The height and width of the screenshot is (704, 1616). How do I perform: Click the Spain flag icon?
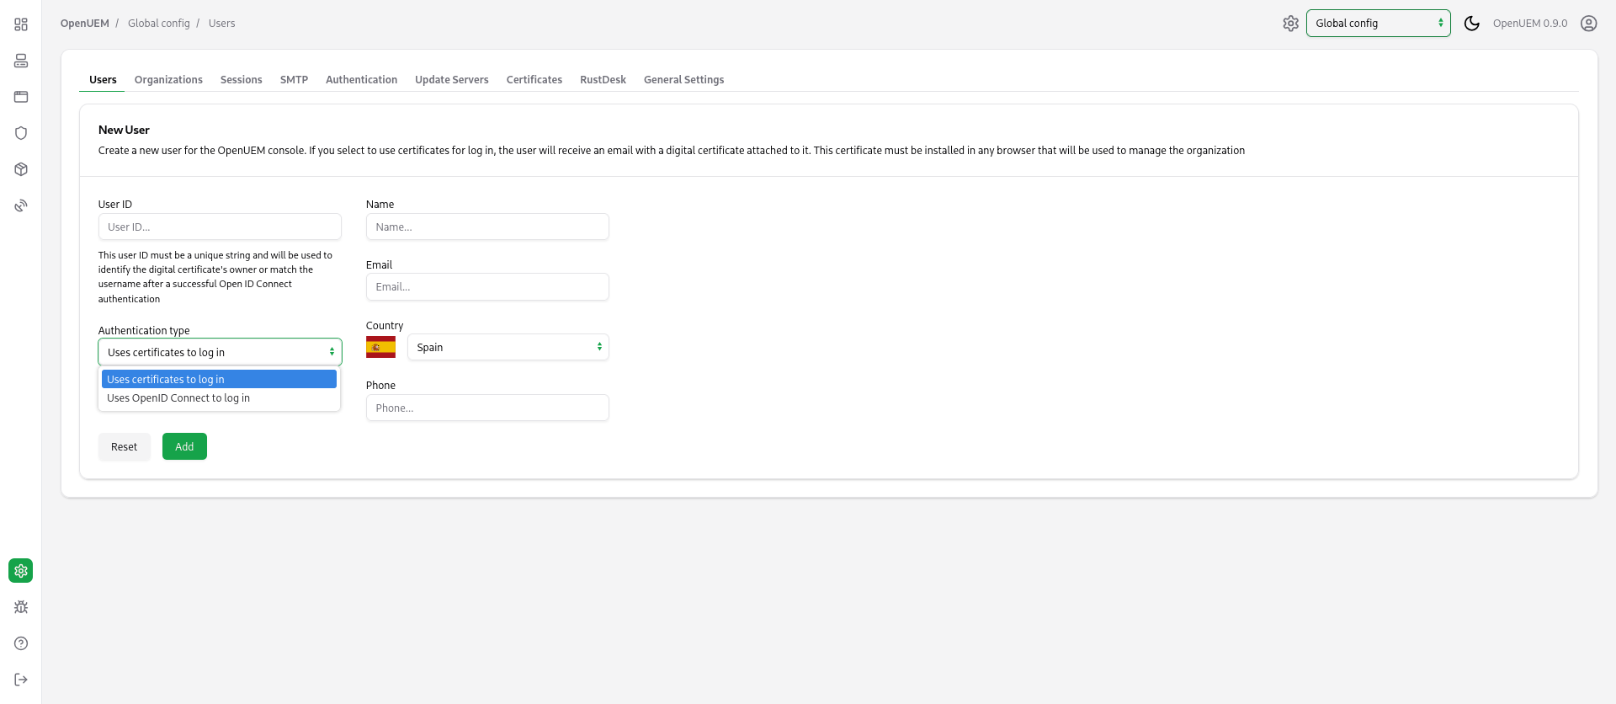[380, 347]
